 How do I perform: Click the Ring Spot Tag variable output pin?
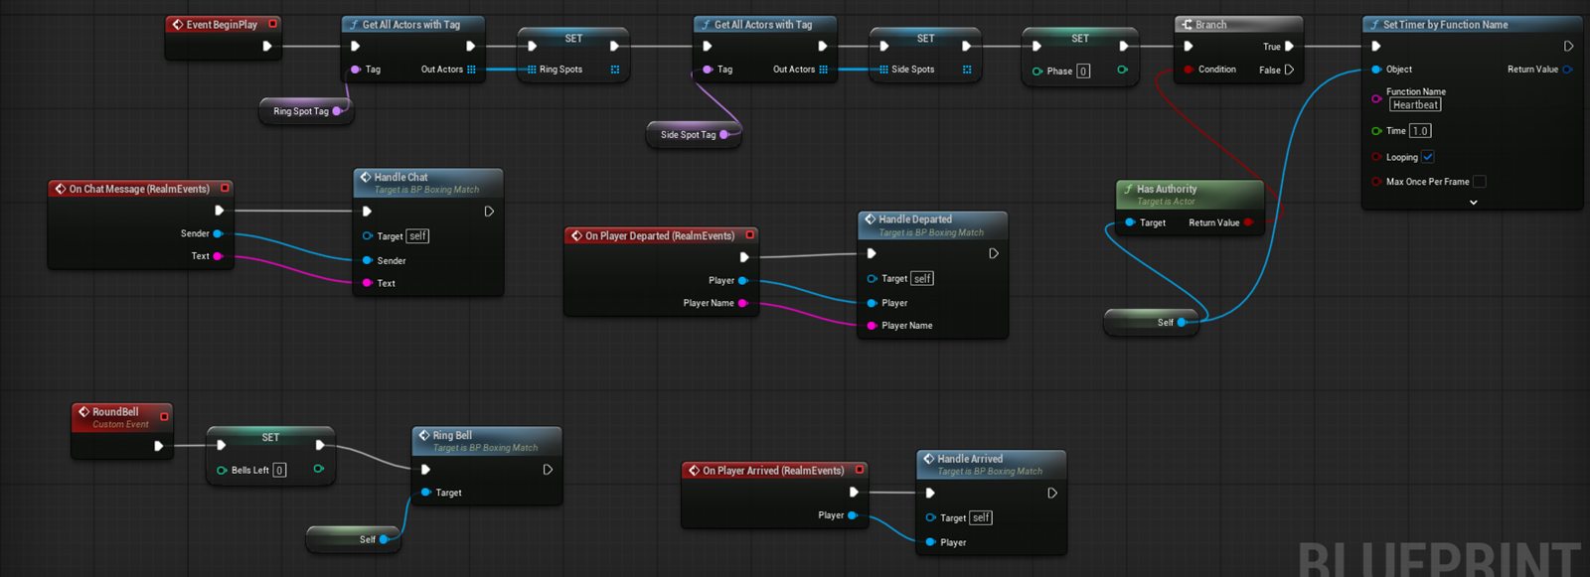[x=337, y=111]
